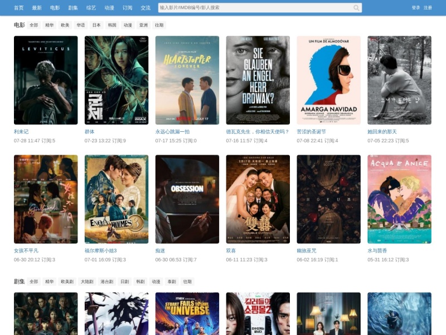Open the Amarga Navidad poster

point(328,80)
